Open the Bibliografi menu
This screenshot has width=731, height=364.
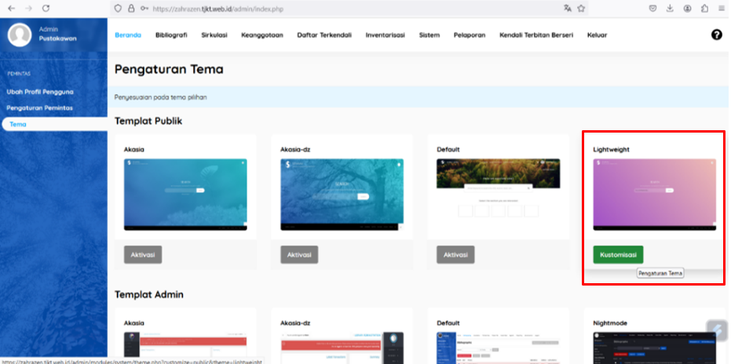coord(171,35)
